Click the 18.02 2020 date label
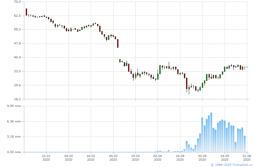Image resolution: width=255 pixels, height=167 pixels. coord(91,158)
